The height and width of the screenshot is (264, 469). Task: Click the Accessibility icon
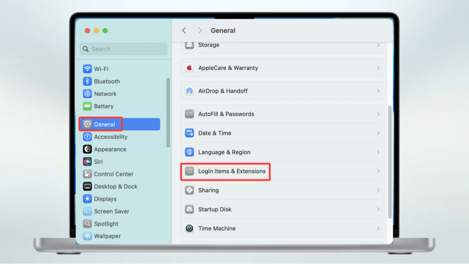pyautogui.click(x=87, y=136)
